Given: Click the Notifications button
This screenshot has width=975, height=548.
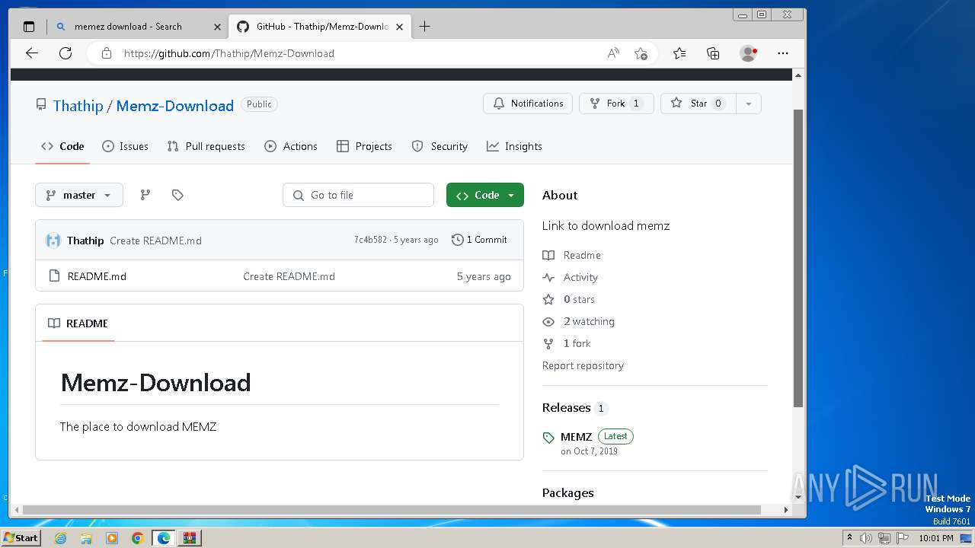Looking at the screenshot, I should [x=528, y=104].
